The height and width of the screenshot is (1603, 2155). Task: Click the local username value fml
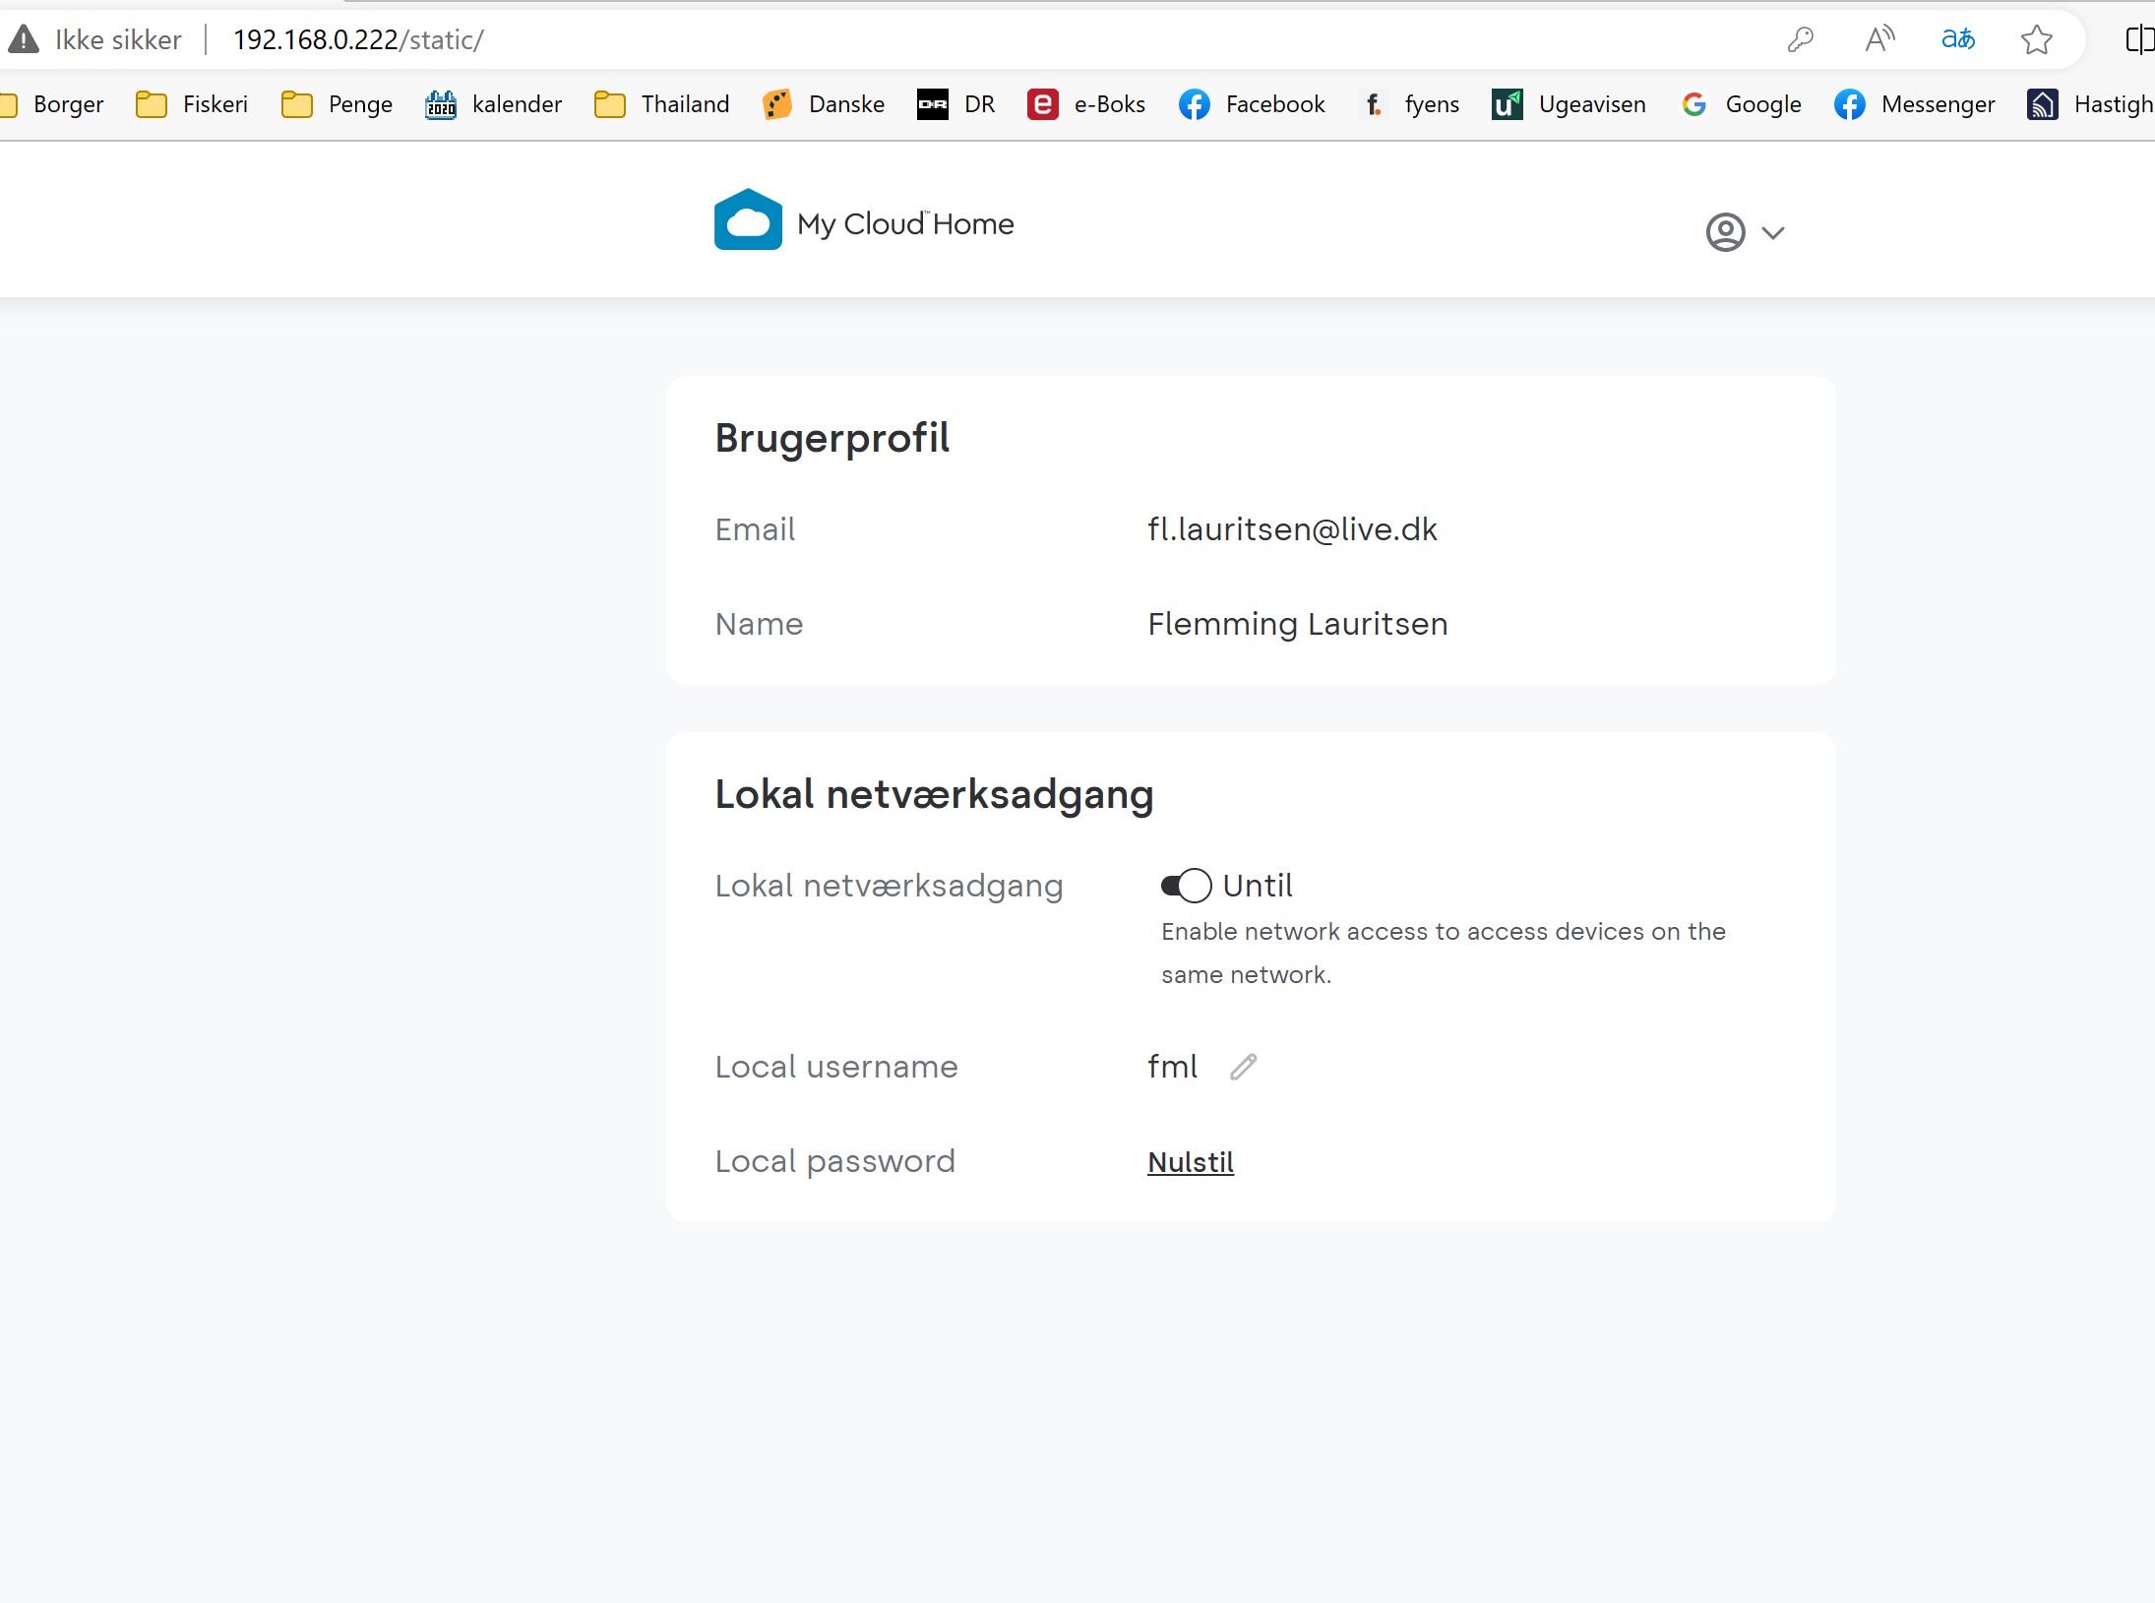click(1172, 1067)
